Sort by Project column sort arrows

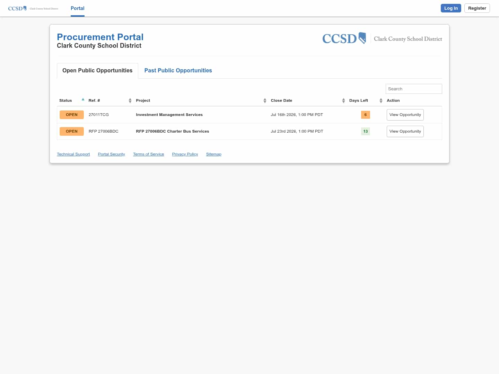[265, 100]
